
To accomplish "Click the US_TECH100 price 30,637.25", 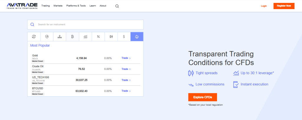I will [81, 80].
